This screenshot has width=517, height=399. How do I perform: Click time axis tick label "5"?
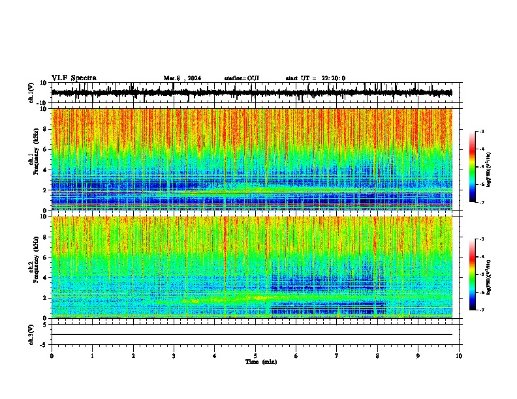255,356
